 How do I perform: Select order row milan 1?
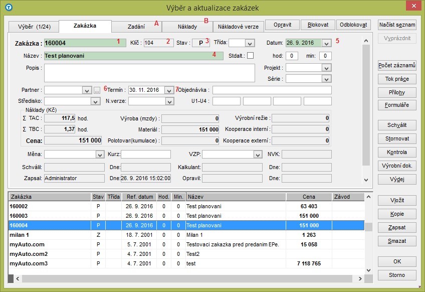tap(186, 235)
